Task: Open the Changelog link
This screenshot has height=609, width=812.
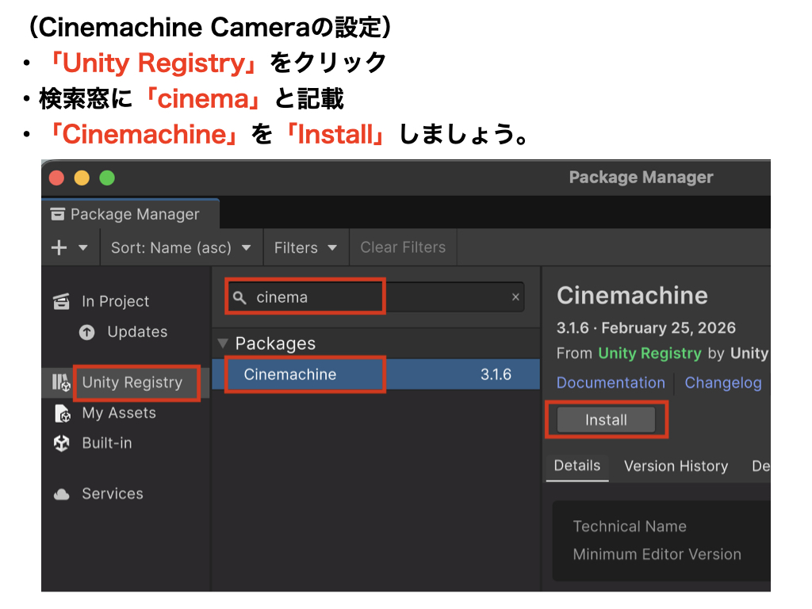Action: (722, 383)
